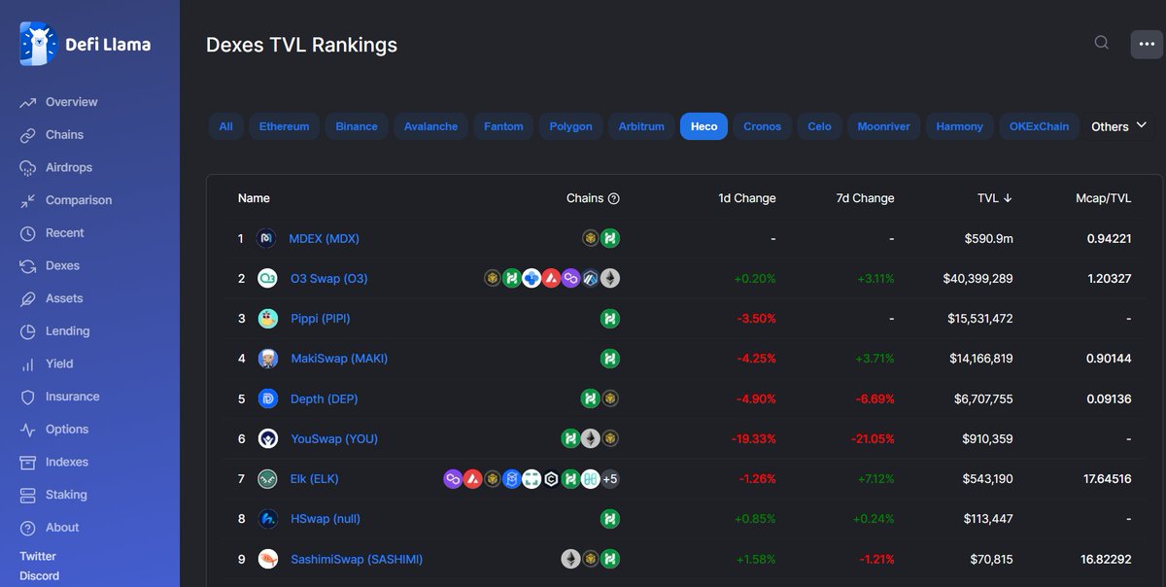Click the Lending pie chart icon
Image resolution: width=1166 pixels, height=587 pixels.
click(x=28, y=331)
